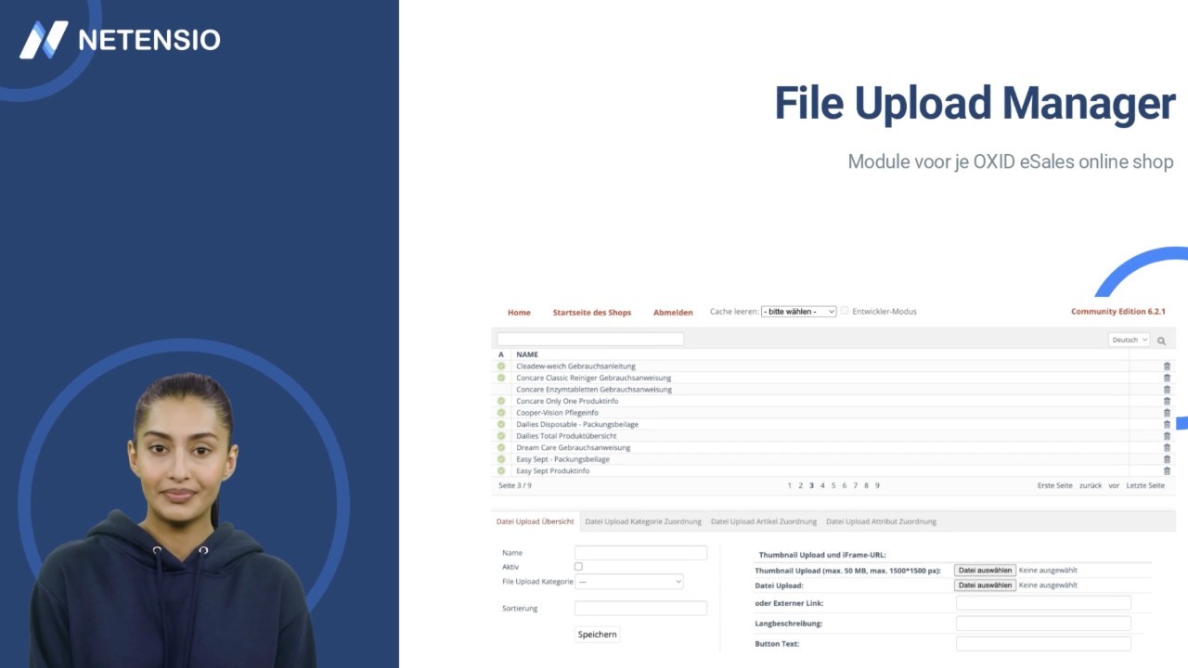Click green status icon for Concare Classic Reiniger
Viewport: 1188px width, 668px height.
[501, 378]
